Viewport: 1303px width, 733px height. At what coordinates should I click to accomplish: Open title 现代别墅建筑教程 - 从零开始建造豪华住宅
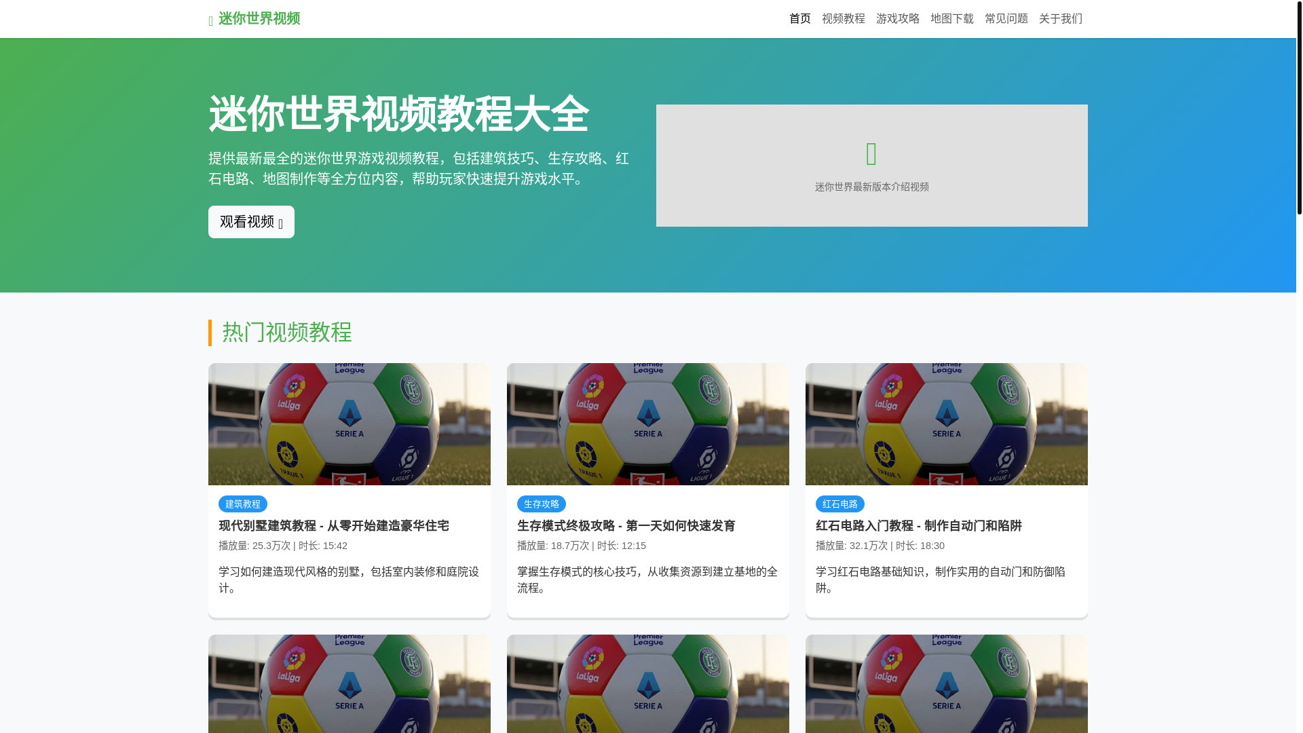pos(334,526)
